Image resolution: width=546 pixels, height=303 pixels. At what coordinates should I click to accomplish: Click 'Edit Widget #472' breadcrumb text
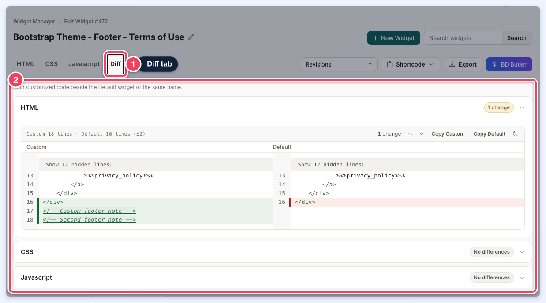[x=86, y=21]
